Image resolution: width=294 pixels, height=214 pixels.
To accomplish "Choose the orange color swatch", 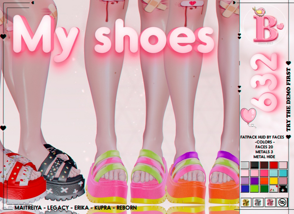I will (x=264, y=181).
